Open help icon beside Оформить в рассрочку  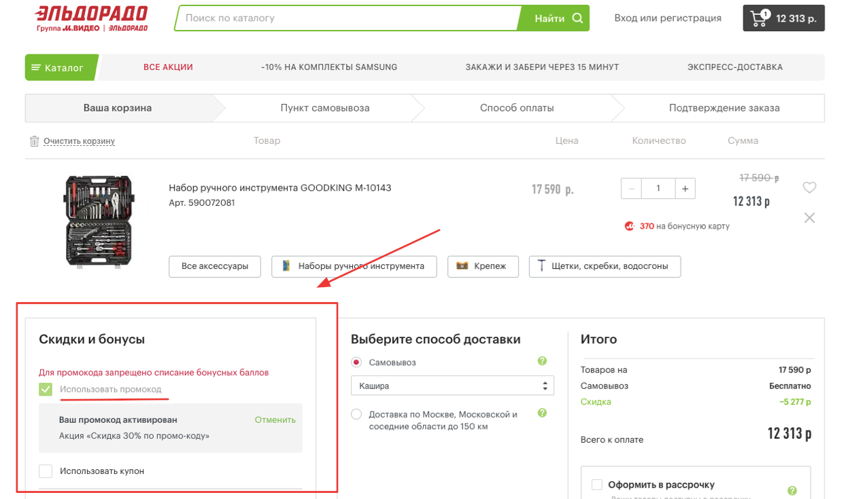[792, 491]
